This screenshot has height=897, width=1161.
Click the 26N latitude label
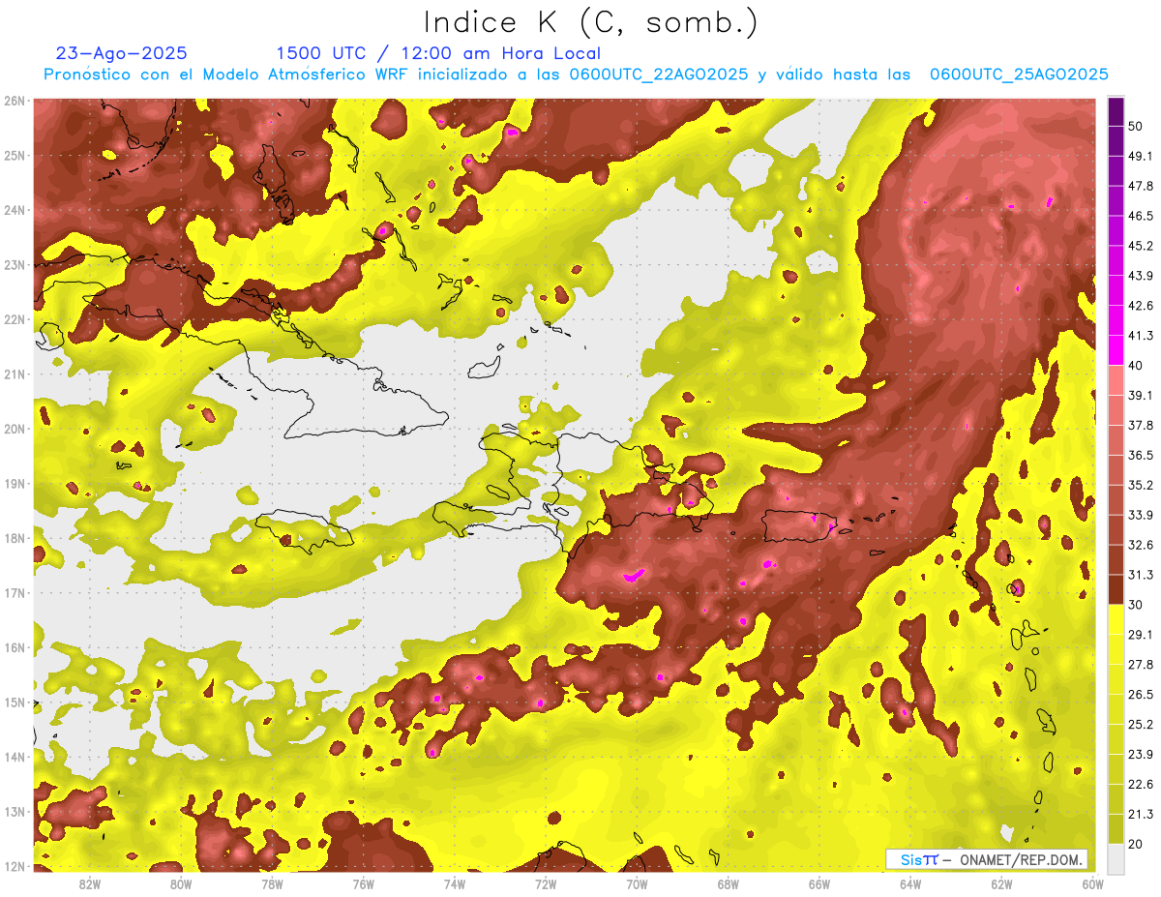pyautogui.click(x=15, y=101)
